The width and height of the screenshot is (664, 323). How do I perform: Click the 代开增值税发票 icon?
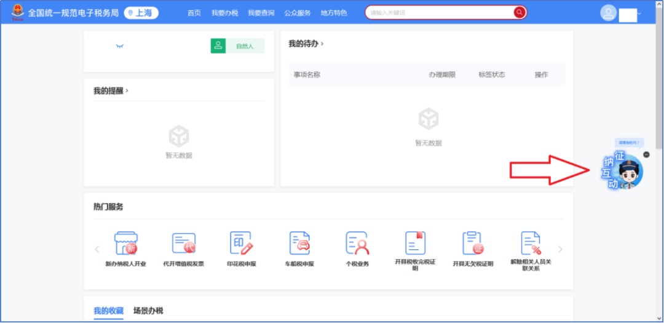pyautogui.click(x=184, y=244)
